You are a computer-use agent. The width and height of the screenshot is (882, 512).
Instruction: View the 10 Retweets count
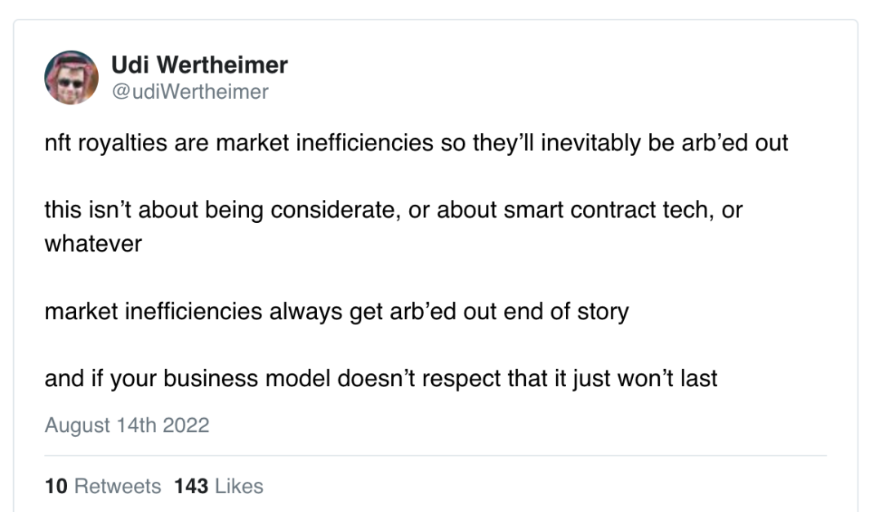pyautogui.click(x=103, y=486)
